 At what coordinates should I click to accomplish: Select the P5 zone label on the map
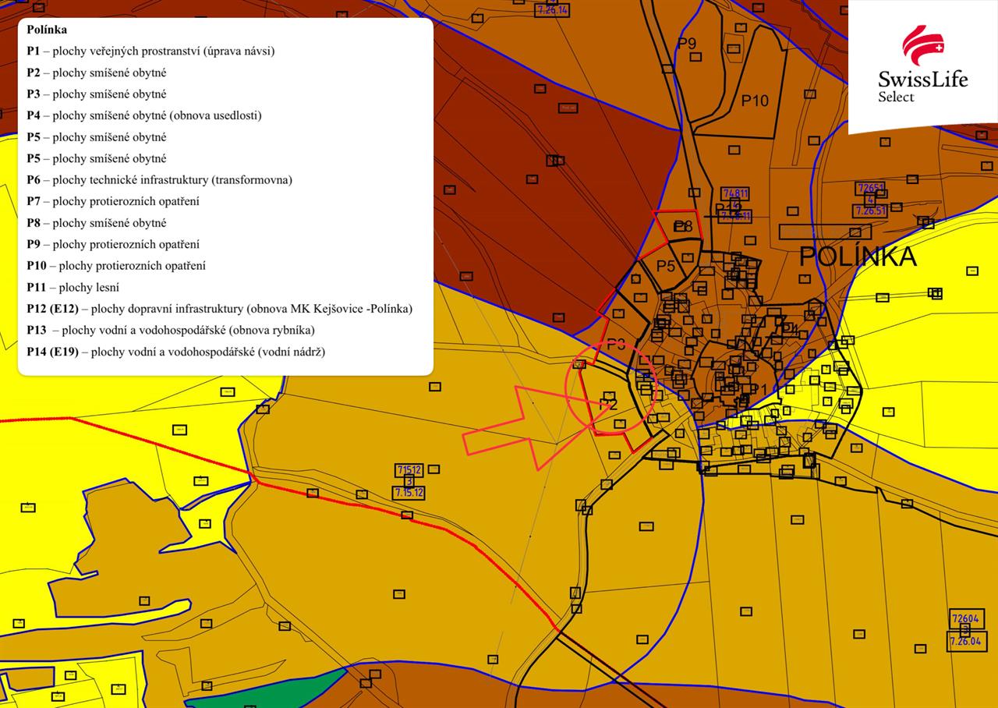665,266
